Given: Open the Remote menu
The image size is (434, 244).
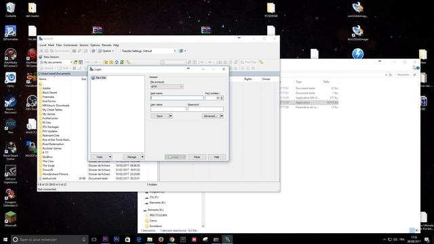Looking at the screenshot, I should tap(106, 45).
